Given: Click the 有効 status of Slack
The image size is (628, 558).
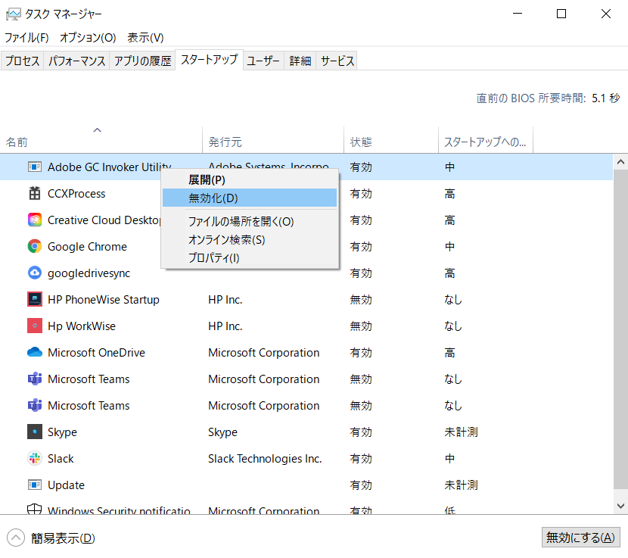Looking at the screenshot, I should click(x=361, y=458).
